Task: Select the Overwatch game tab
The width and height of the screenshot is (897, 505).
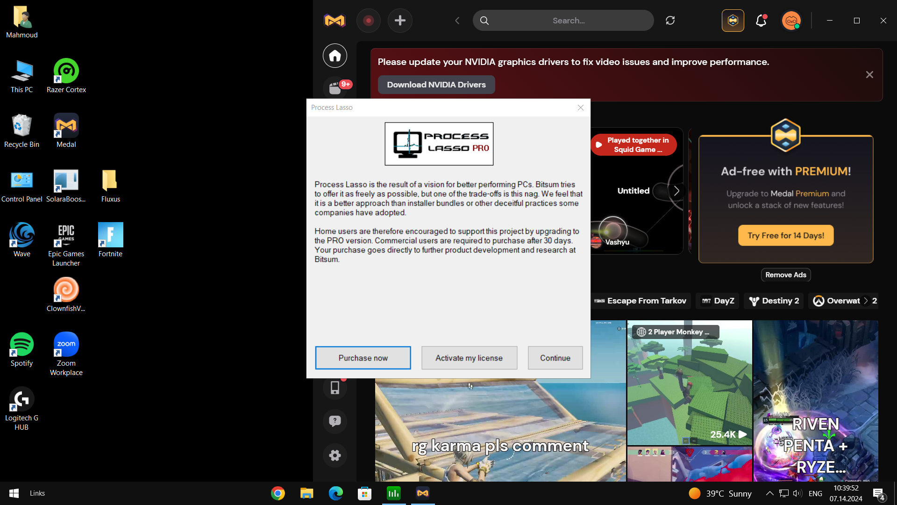Action: (x=836, y=301)
